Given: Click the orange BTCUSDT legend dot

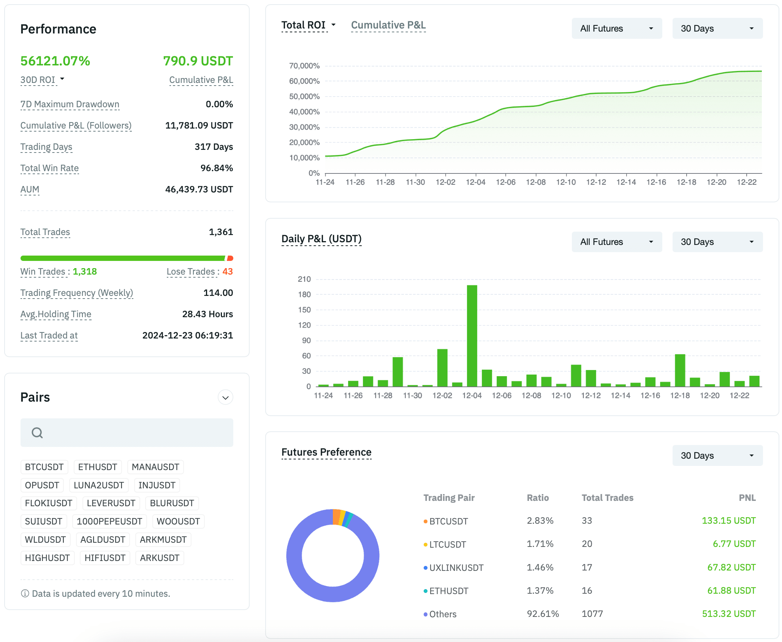Looking at the screenshot, I should click(426, 521).
